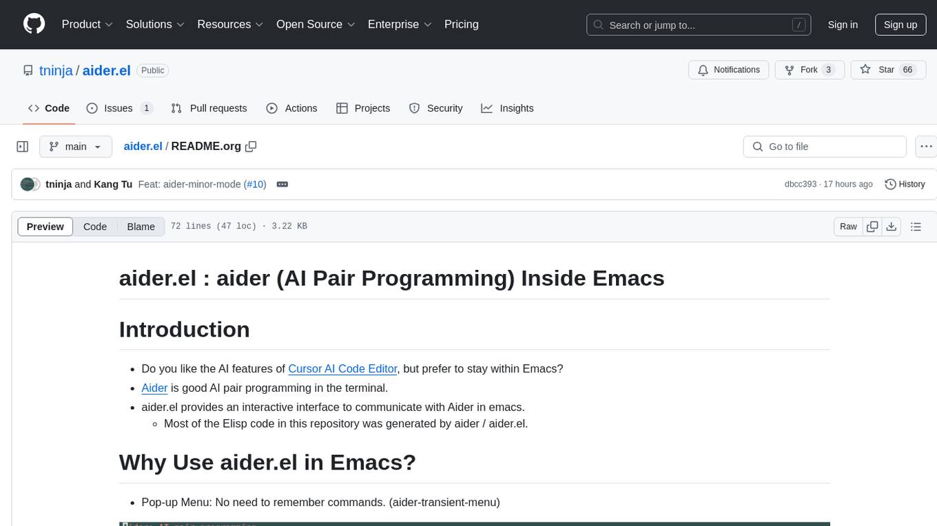Image resolution: width=937 pixels, height=526 pixels.
Task: Switch to the Insights tab
Action: (x=507, y=108)
